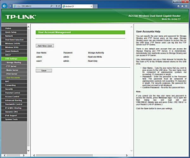Click the Password column header

tap(68, 53)
